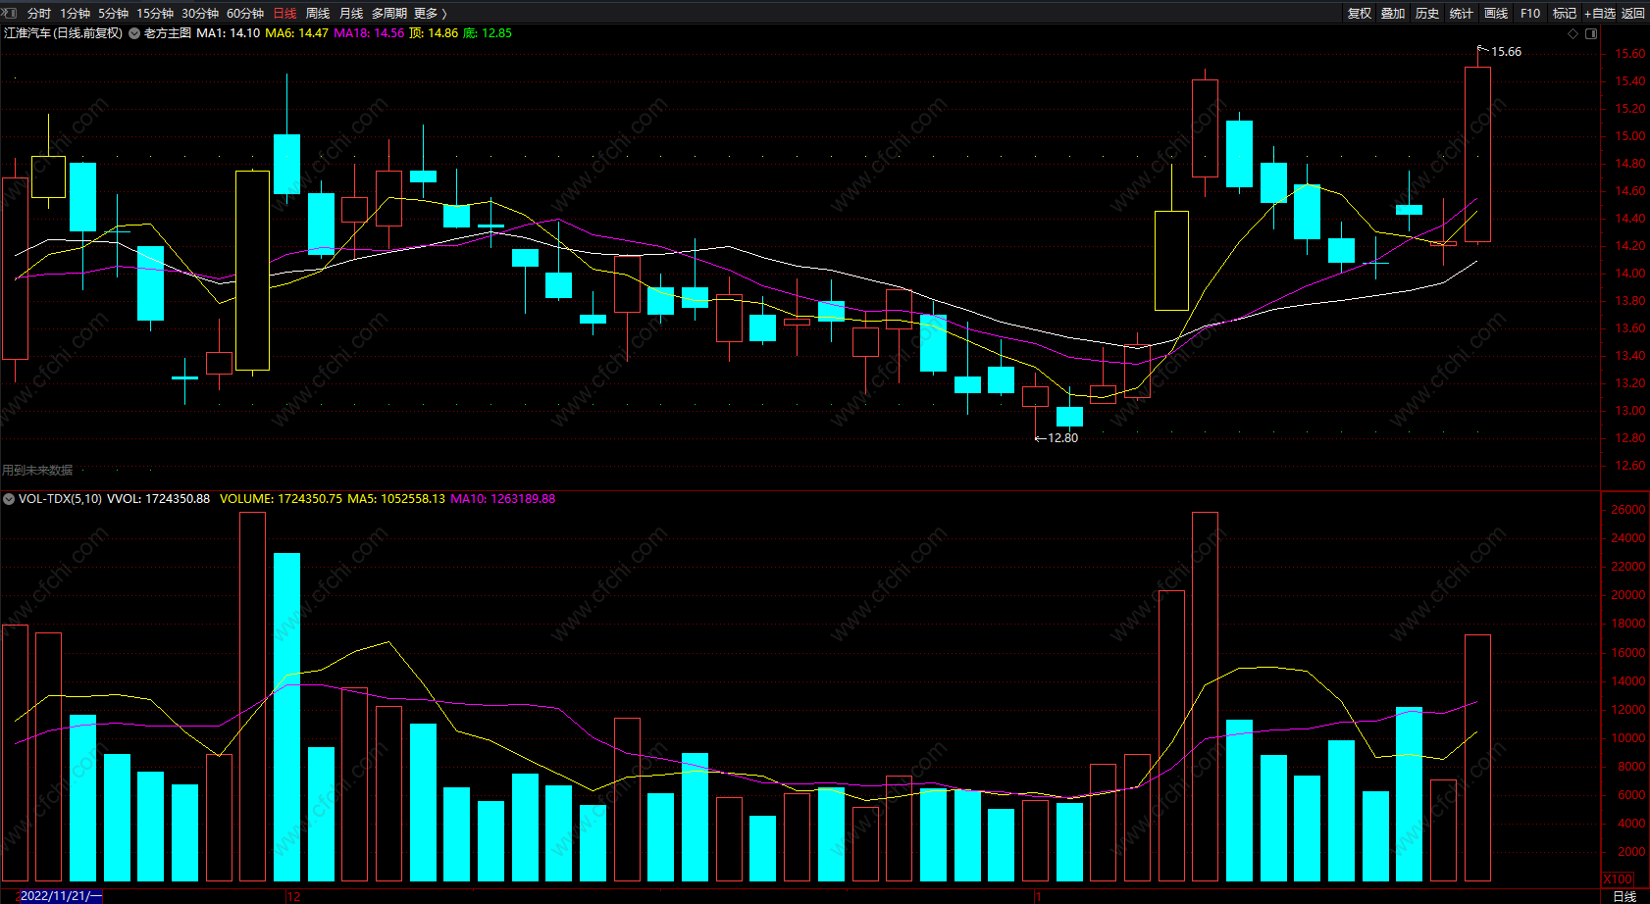The height and width of the screenshot is (904, 1650).
Task: Click the 底: 12.85 label
Action: click(x=488, y=33)
